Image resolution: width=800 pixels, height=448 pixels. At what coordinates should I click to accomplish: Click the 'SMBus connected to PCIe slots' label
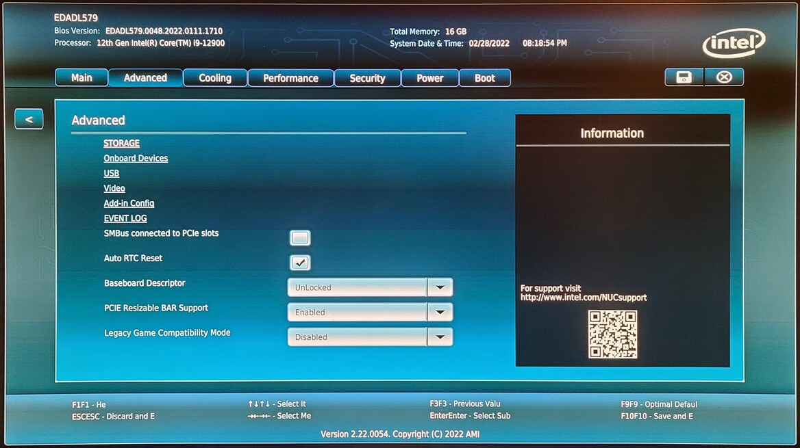(x=161, y=233)
